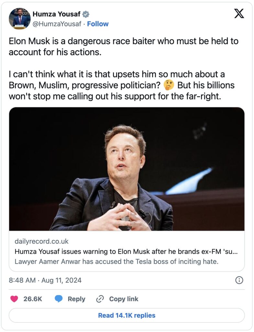Click the 8:48 AM Aug 11, 2024 timestamp

(45, 280)
